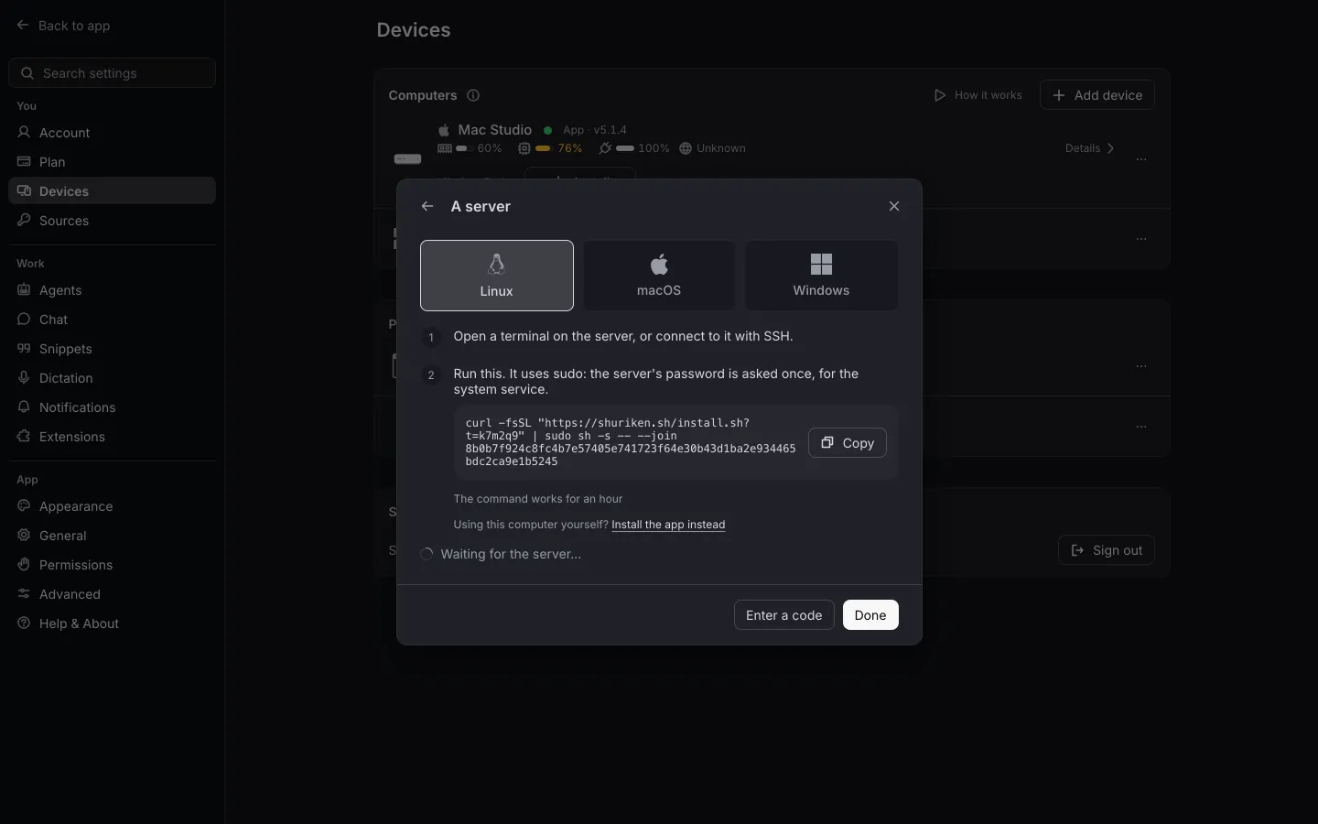This screenshot has width=1318, height=824.
Task: Click the info icon beside Computers
Action: pos(473,95)
